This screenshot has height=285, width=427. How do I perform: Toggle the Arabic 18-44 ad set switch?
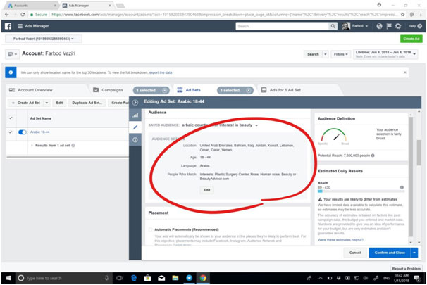[x=22, y=132]
